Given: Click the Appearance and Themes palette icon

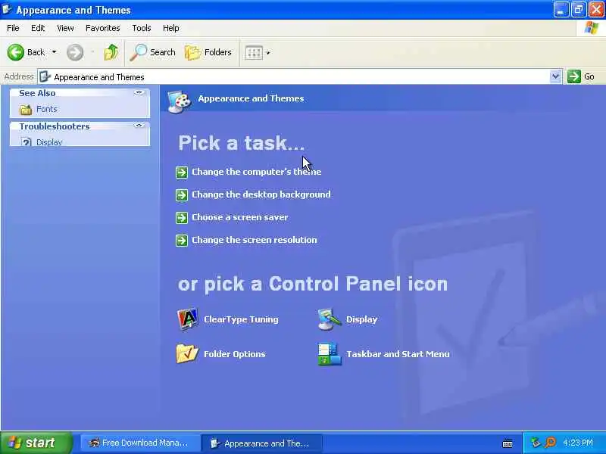Looking at the screenshot, I should [x=180, y=101].
